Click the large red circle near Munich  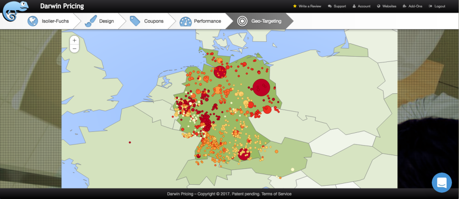244,154
